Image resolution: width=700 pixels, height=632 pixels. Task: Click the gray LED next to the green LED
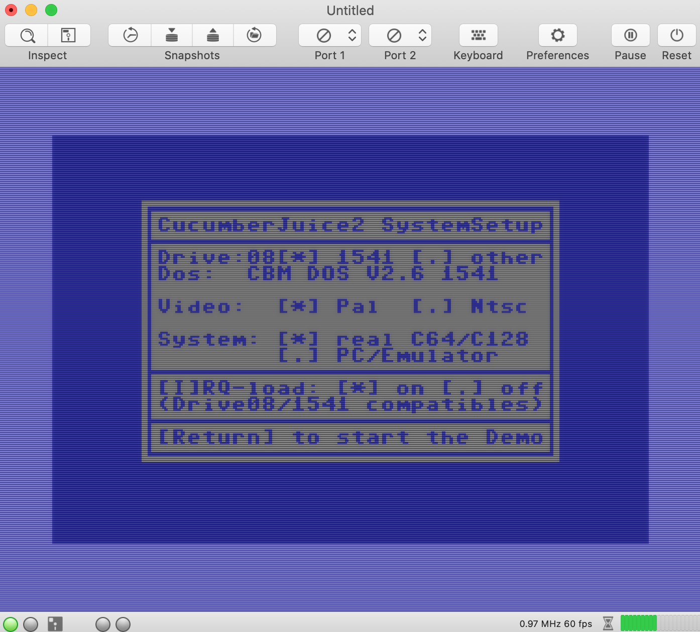(31, 624)
